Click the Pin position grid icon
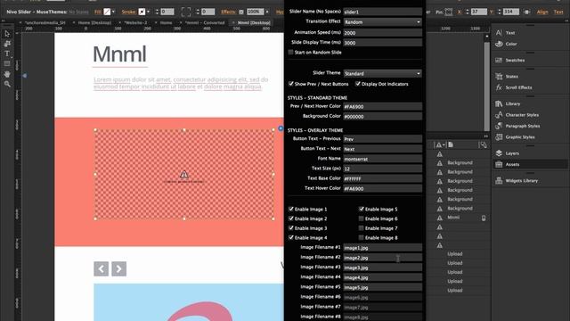Screen dimensions: 570x321 point(449,12)
